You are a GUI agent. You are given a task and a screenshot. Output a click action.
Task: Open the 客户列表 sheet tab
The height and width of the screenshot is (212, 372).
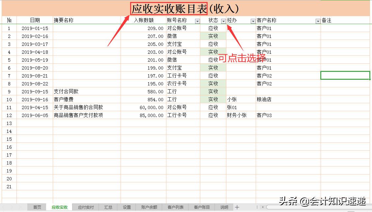click(x=176, y=207)
